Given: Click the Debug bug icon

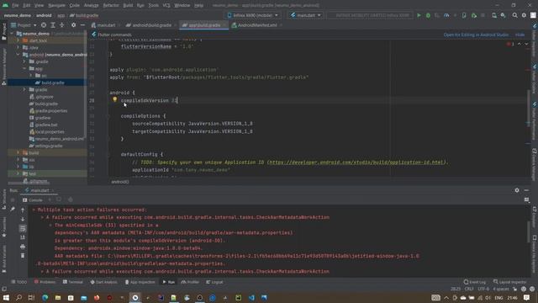Looking at the screenshot, I should [428, 15].
